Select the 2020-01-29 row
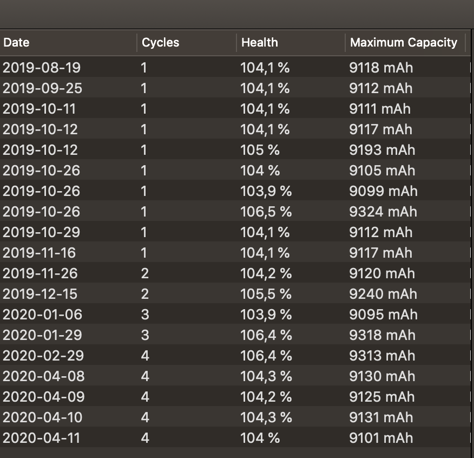Viewport: 474px width, 458px height. tap(235, 334)
